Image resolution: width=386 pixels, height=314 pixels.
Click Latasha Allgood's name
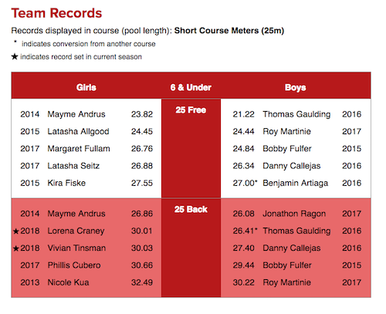pyautogui.click(x=78, y=131)
